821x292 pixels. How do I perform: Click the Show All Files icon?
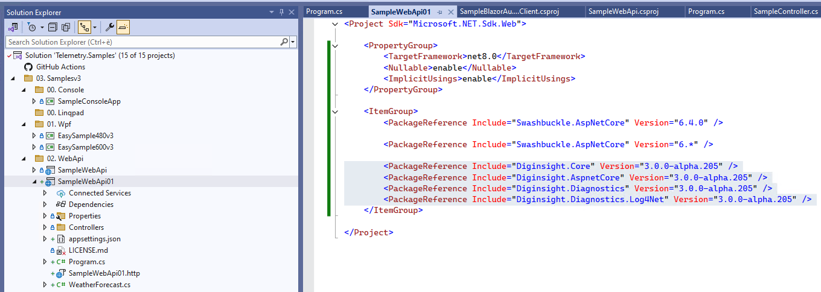click(x=66, y=27)
